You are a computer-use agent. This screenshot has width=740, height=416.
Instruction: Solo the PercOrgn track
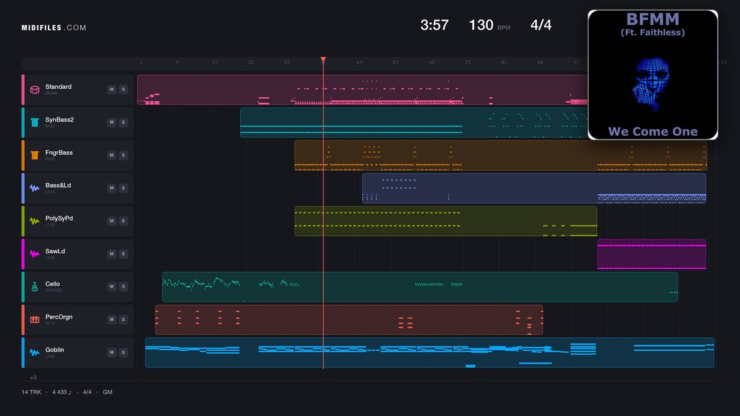(123, 319)
